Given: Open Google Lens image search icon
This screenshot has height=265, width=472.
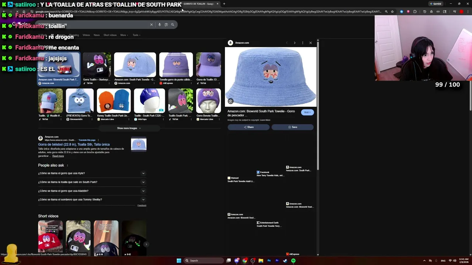Looking at the screenshot, I should [x=166, y=25].
